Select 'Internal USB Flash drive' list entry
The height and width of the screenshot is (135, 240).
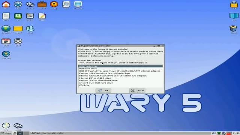tap(120, 73)
